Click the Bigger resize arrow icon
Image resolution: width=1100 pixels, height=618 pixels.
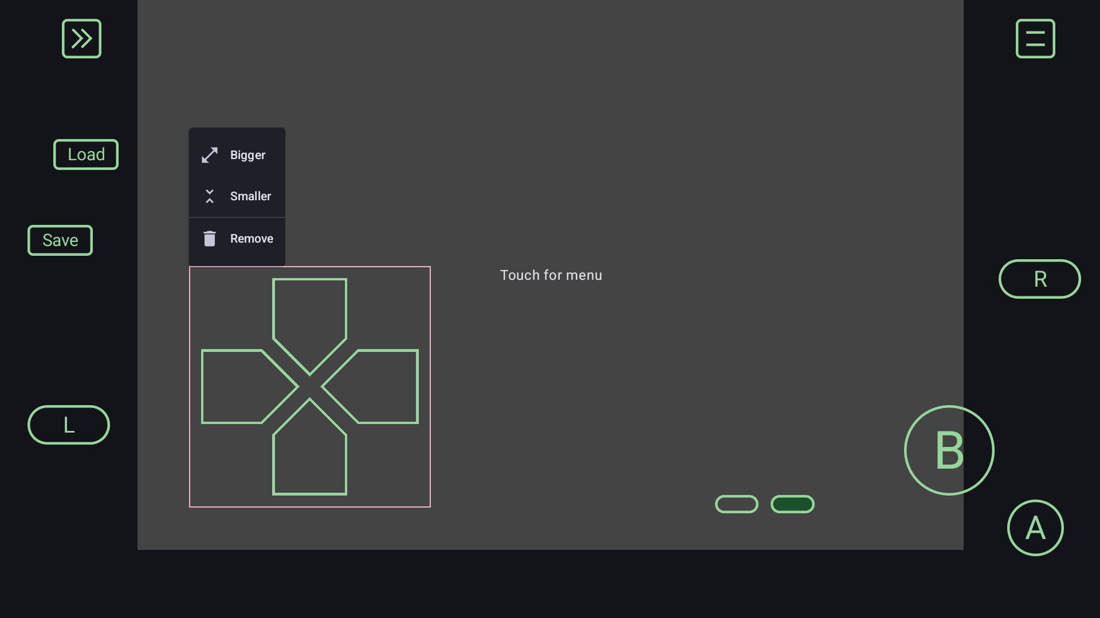click(x=210, y=155)
